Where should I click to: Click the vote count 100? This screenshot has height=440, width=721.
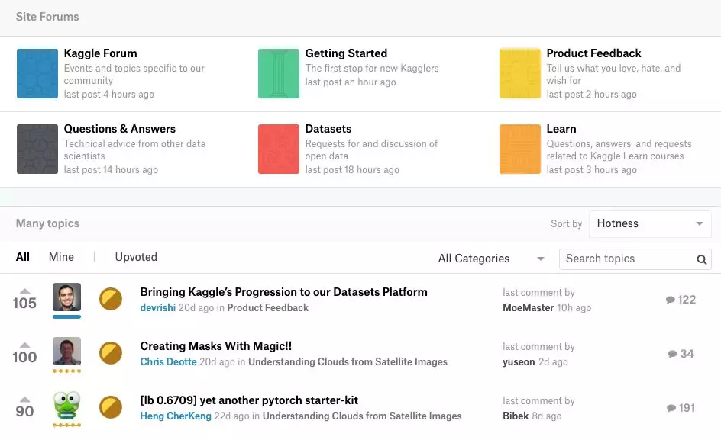click(x=24, y=358)
